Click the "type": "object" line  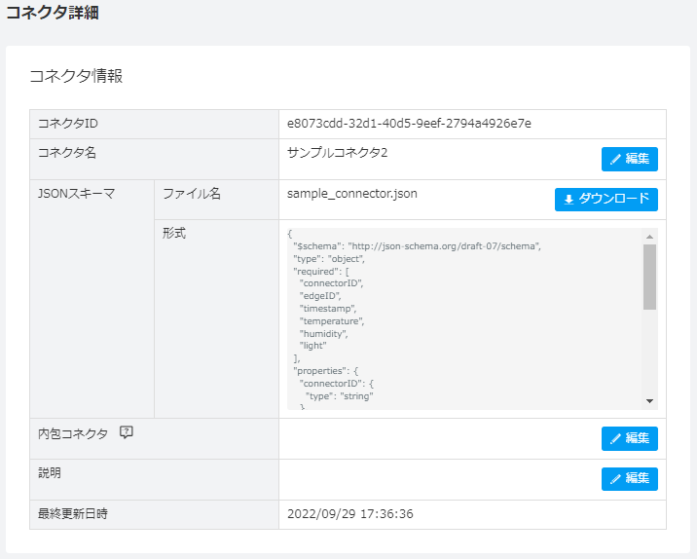(x=329, y=259)
